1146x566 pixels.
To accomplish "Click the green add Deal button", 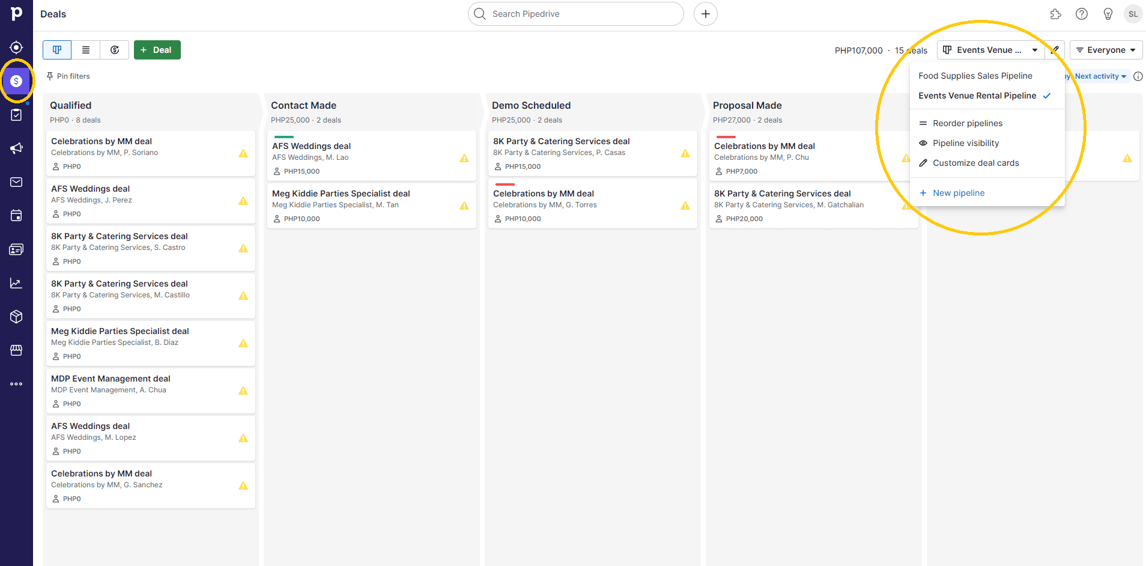I will [x=157, y=50].
